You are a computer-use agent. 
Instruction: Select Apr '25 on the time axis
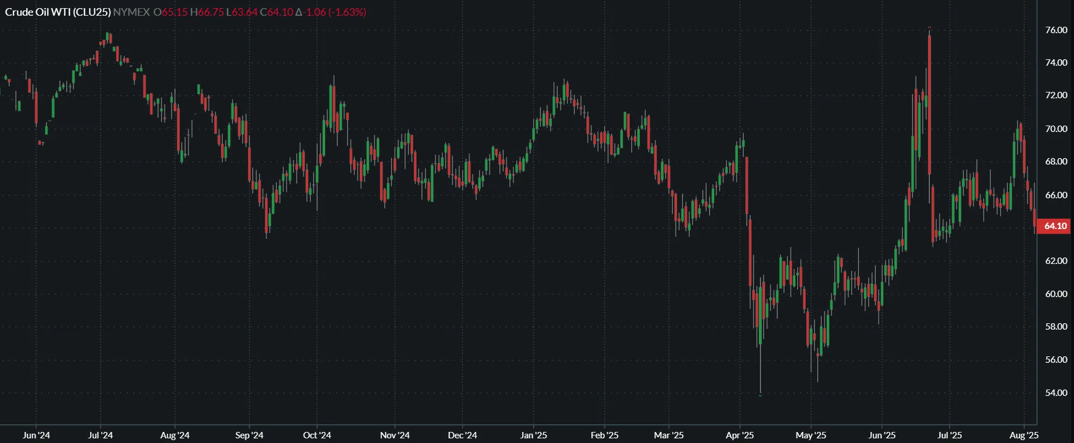tap(740, 435)
